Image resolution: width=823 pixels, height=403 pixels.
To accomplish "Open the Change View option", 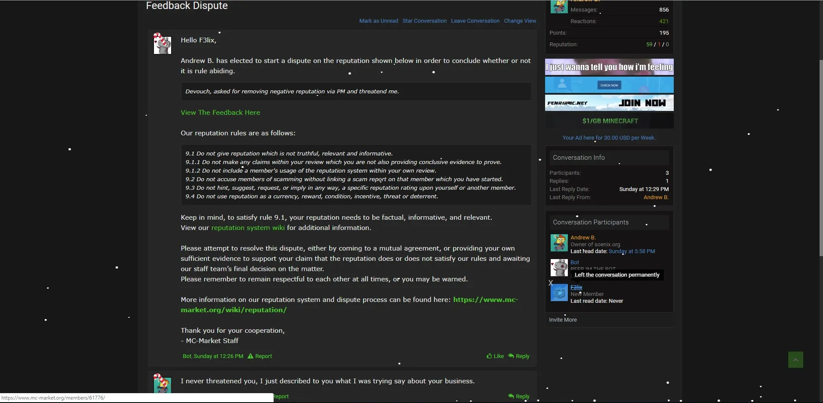I will 520,21.
